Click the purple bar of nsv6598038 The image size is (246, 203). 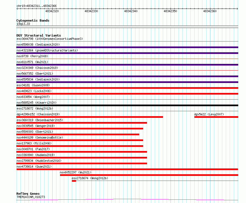click(x=127, y=47)
